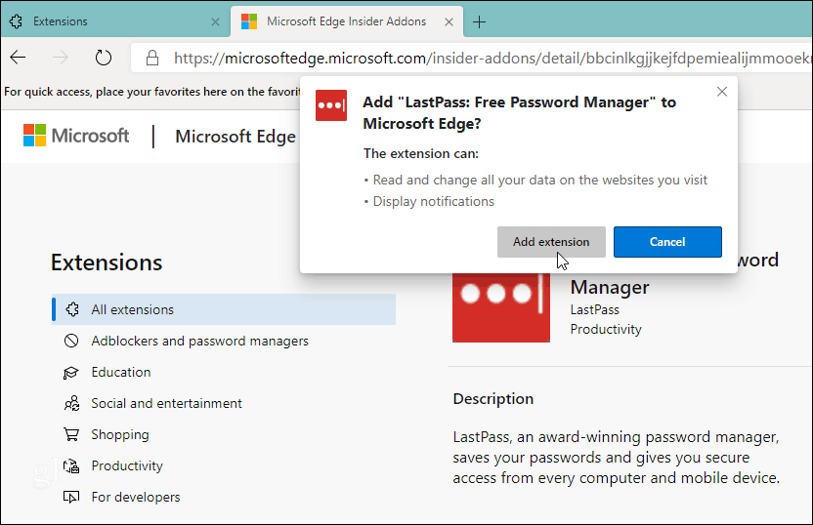Click the Extensions tab puzzle icon
813x525 pixels.
[x=16, y=21]
